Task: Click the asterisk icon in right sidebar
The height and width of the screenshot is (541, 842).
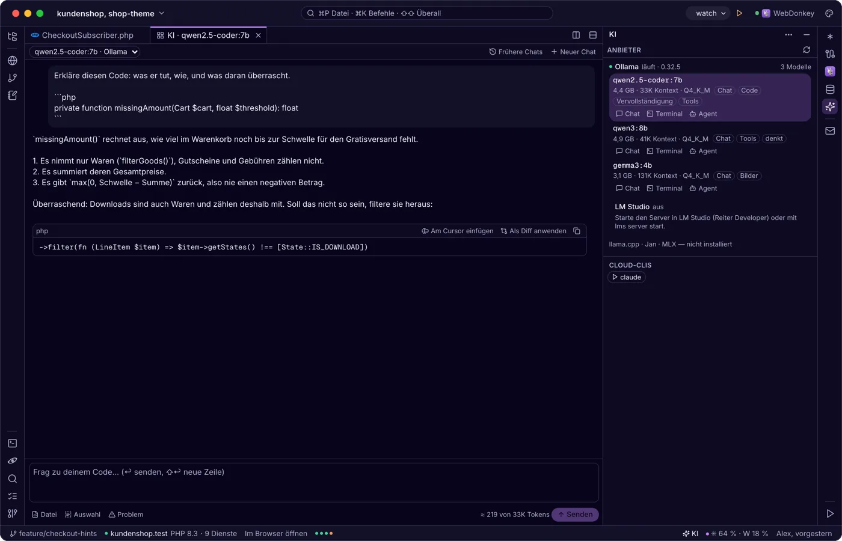Action: (830, 37)
